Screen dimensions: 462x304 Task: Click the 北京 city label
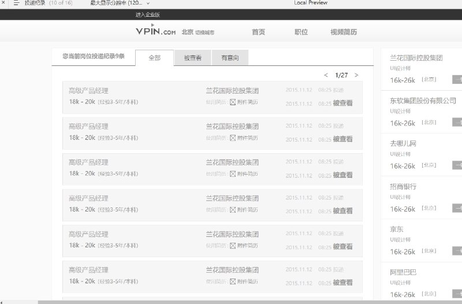pos(187,32)
